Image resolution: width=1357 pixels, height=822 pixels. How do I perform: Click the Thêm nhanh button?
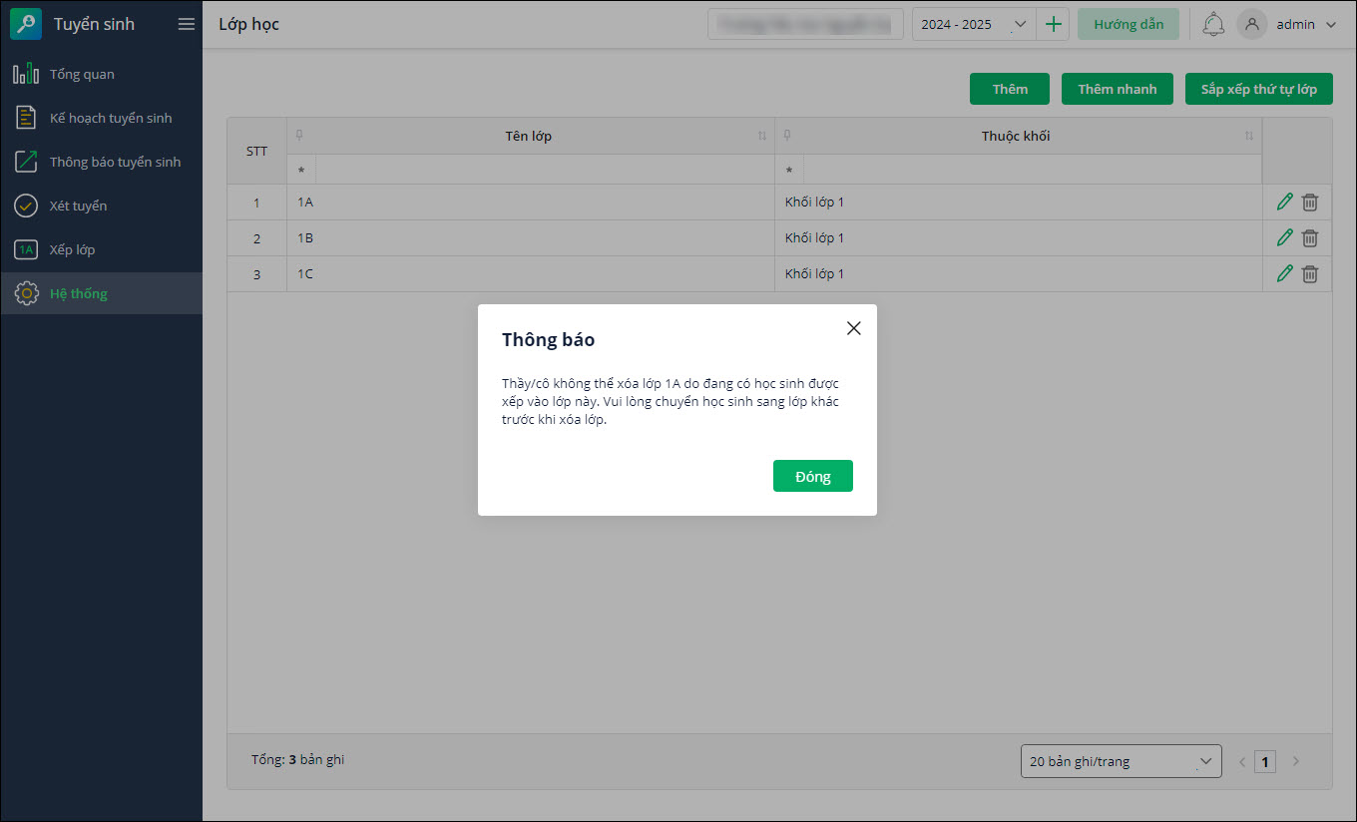click(x=1118, y=89)
